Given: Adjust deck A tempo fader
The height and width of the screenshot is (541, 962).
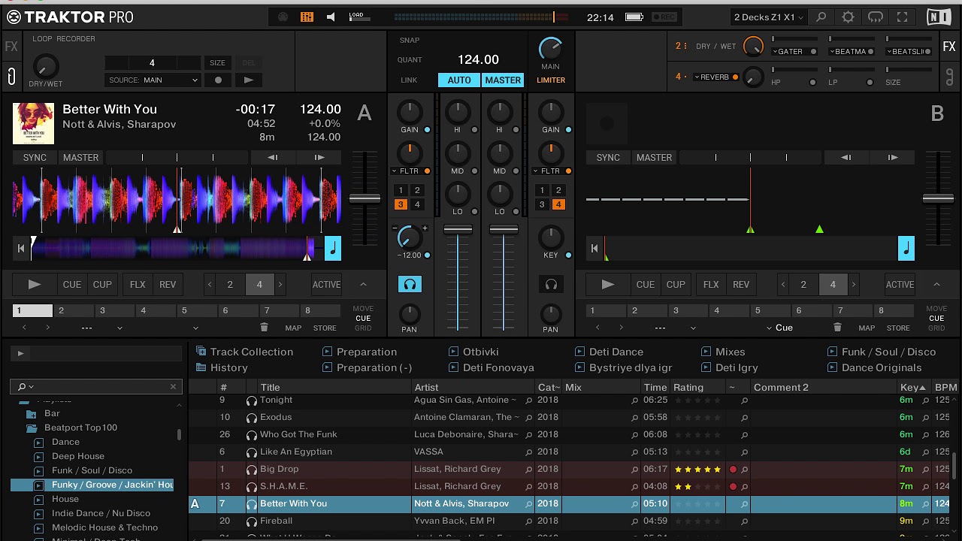Looking at the screenshot, I should (x=365, y=198).
